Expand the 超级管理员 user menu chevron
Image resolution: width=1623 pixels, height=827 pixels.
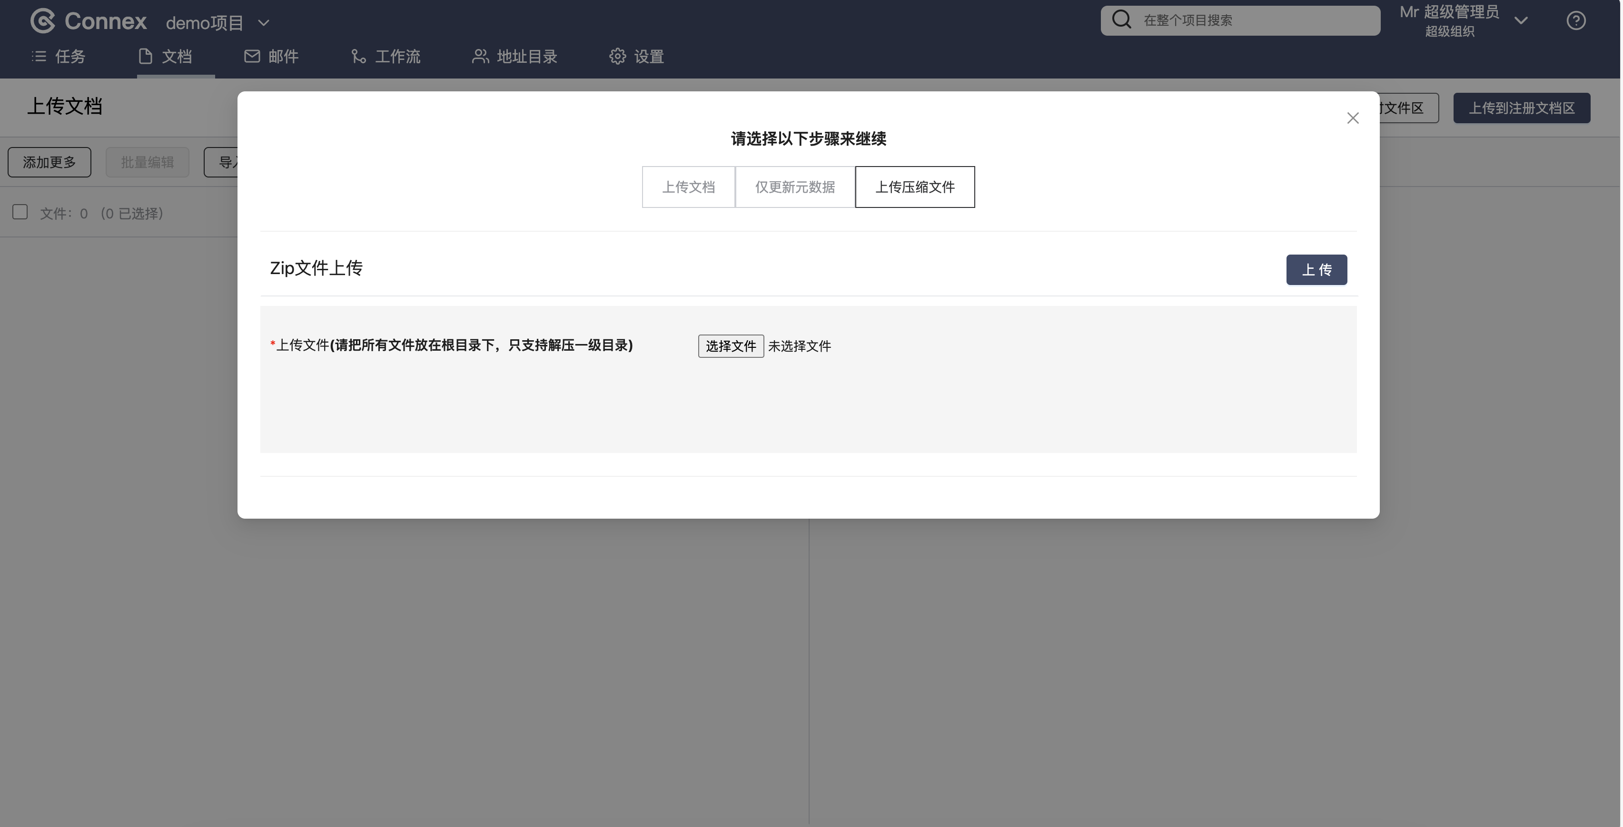pos(1521,21)
